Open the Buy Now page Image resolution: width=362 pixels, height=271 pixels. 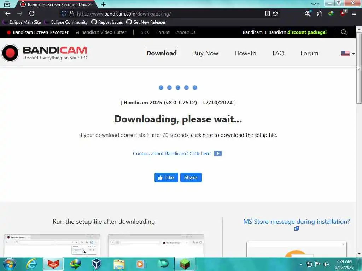(206, 53)
